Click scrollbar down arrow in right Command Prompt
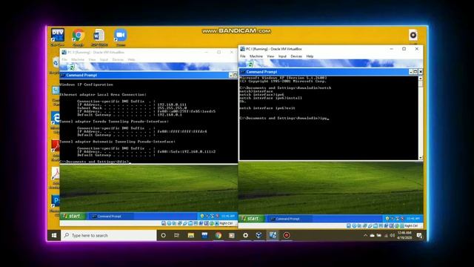 (421, 158)
